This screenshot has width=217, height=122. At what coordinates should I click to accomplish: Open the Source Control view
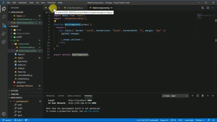coord(4,25)
